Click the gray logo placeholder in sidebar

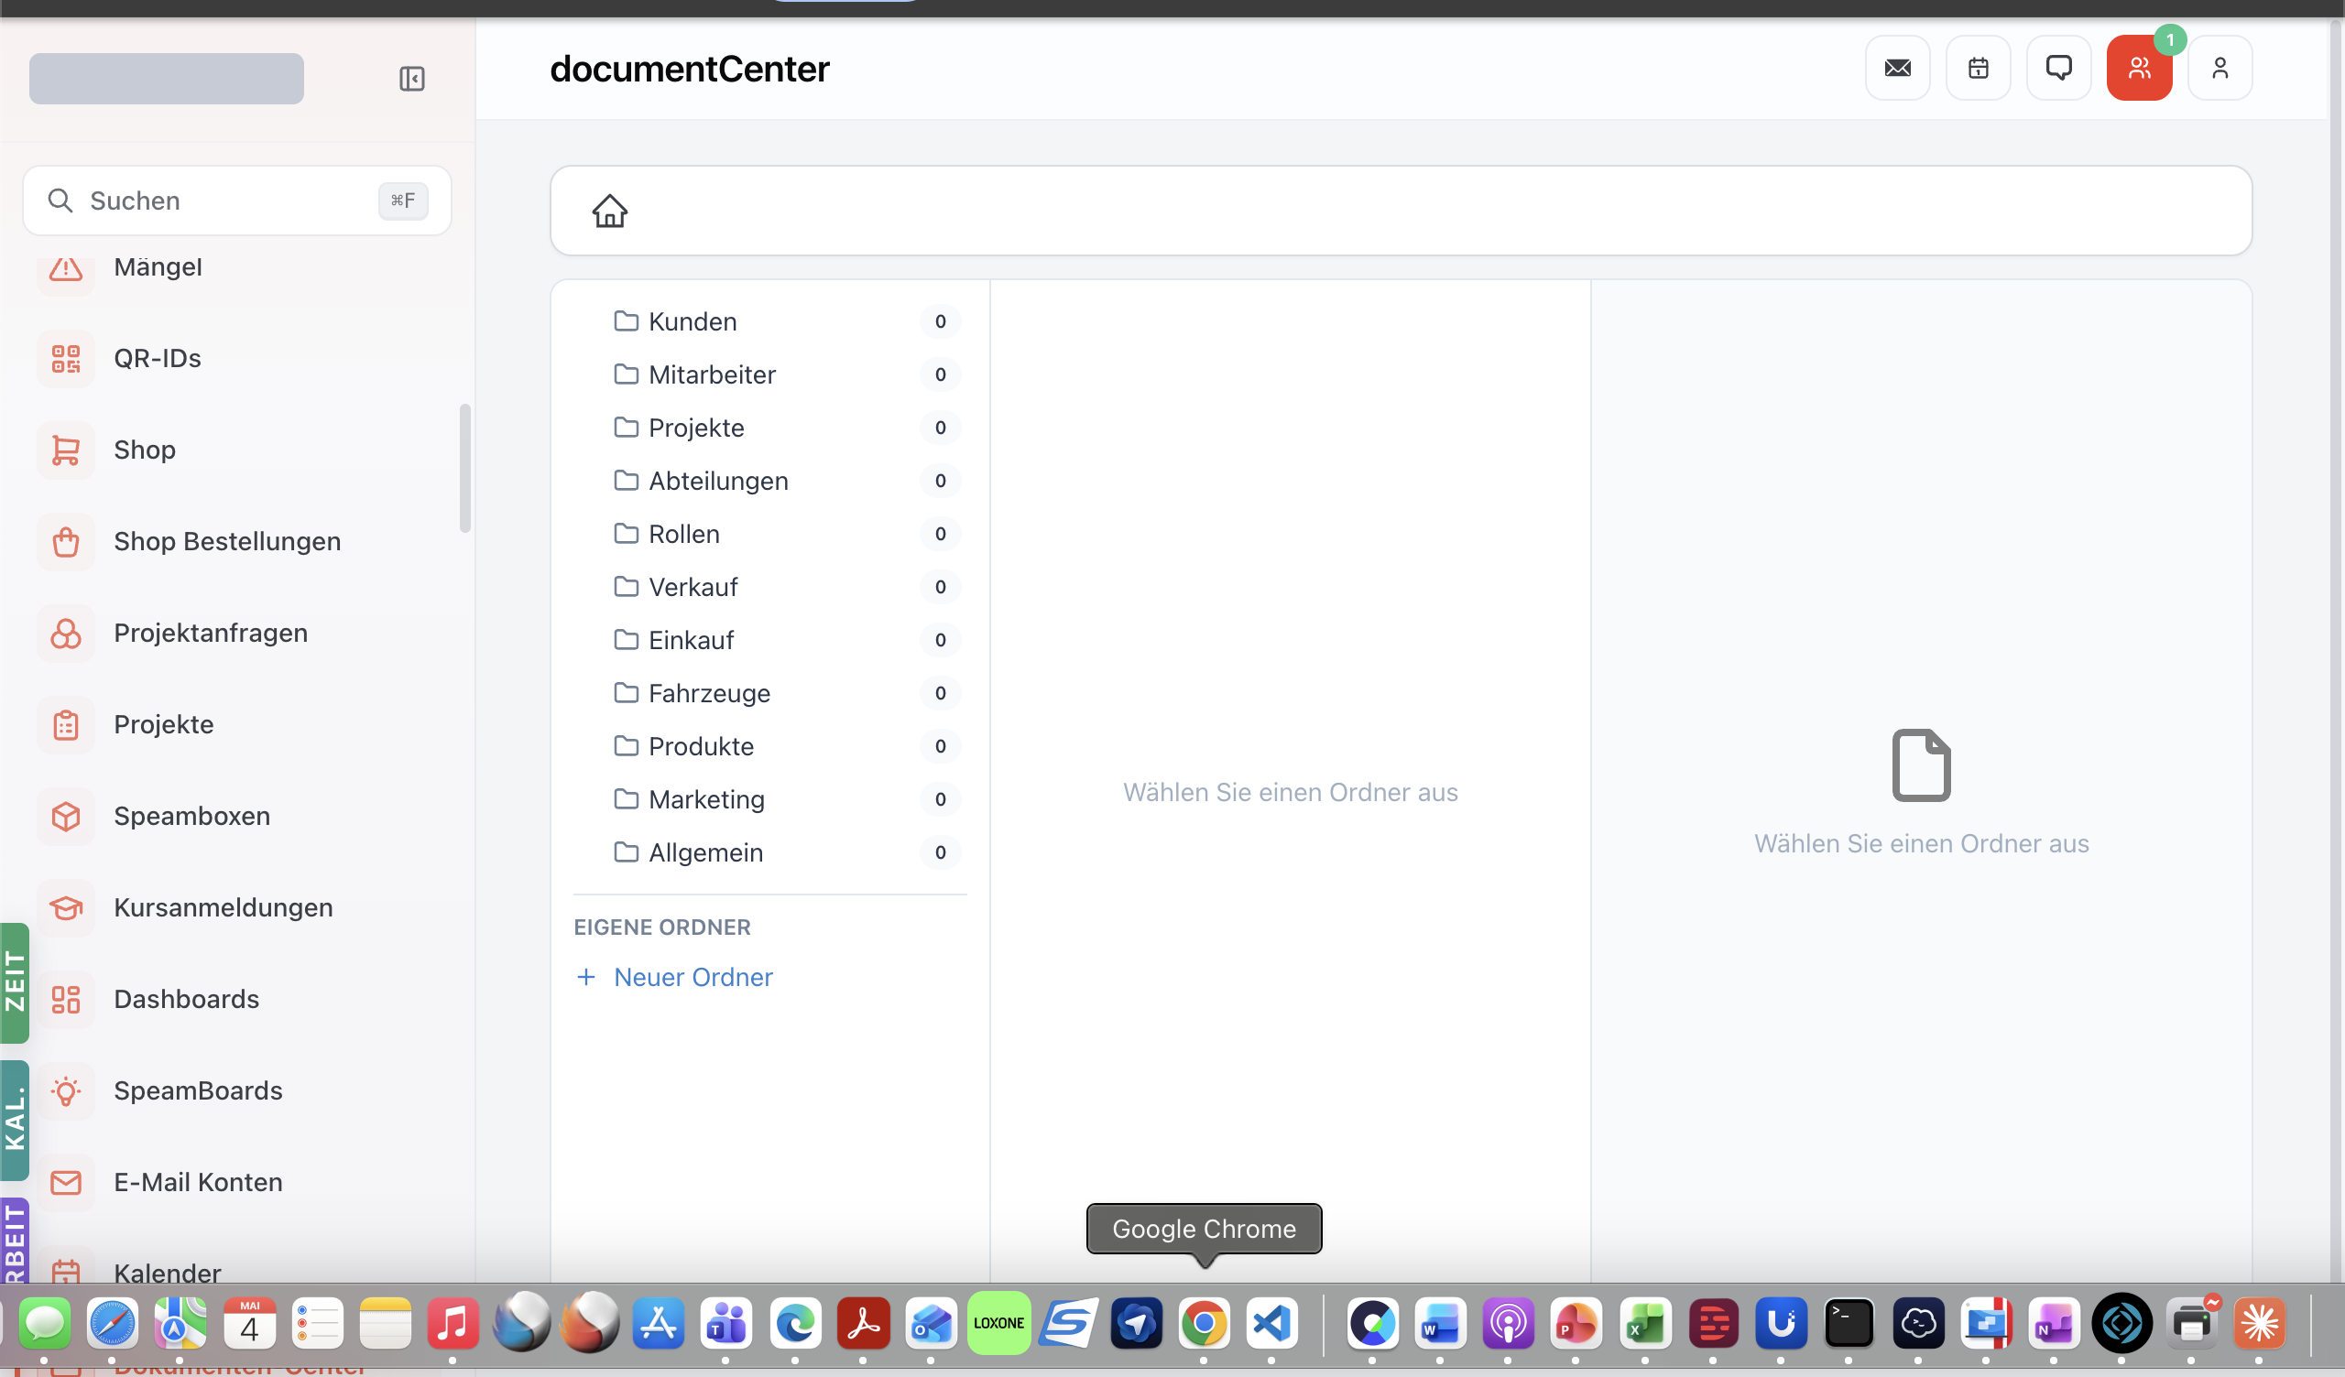tap(167, 78)
